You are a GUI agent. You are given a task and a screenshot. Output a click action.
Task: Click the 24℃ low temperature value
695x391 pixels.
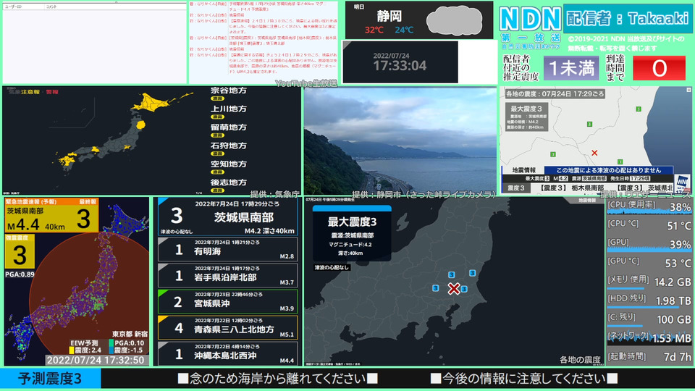(x=404, y=30)
